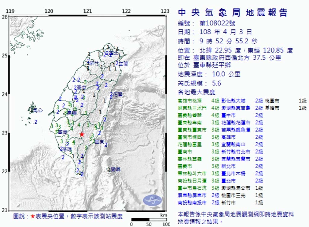Click the 臺南市楠西 3級 entry
Screen dimensions: 309x227
(x=198, y=137)
